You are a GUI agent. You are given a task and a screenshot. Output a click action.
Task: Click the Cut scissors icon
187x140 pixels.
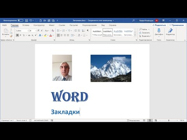pos(11,30)
